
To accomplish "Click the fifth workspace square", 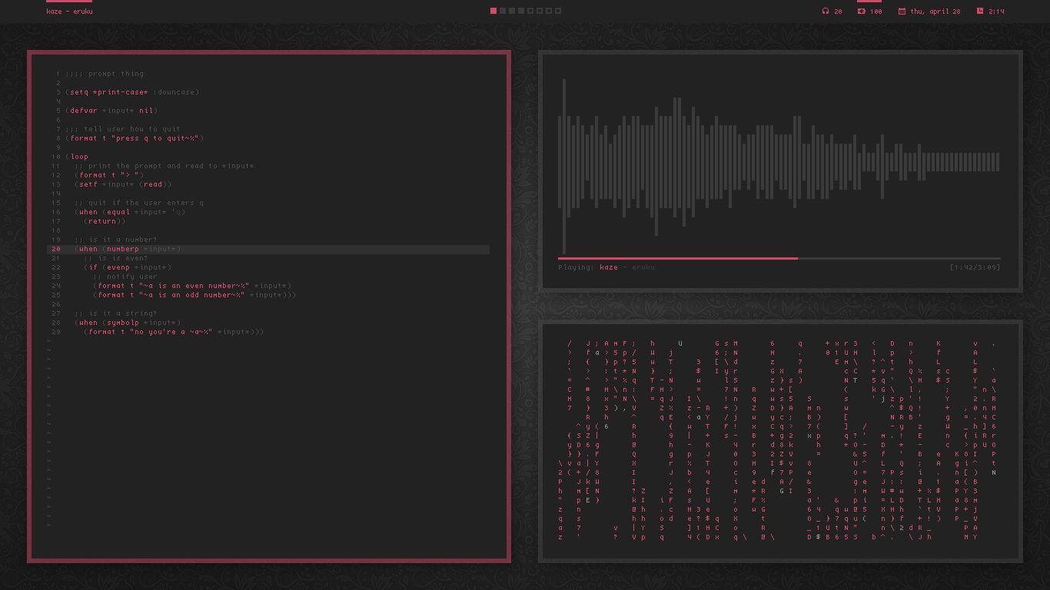I will pos(529,11).
